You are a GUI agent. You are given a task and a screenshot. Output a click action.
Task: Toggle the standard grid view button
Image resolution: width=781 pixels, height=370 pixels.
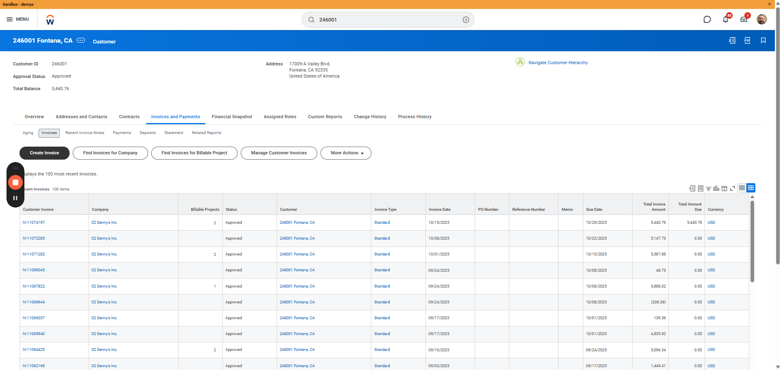pos(751,188)
